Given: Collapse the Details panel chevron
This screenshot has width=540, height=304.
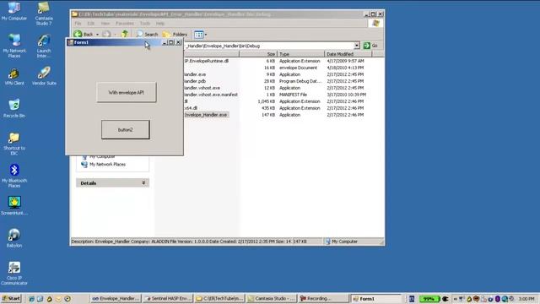Looking at the screenshot, I should point(143,183).
